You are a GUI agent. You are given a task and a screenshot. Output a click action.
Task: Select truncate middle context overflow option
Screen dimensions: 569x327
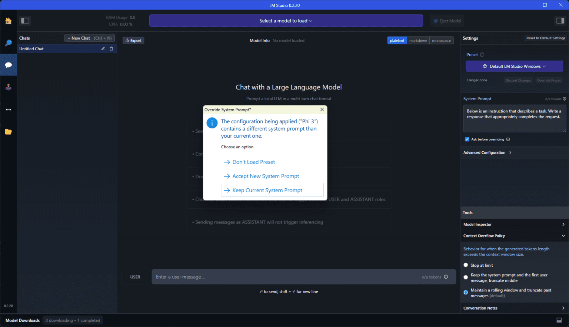coord(466,277)
